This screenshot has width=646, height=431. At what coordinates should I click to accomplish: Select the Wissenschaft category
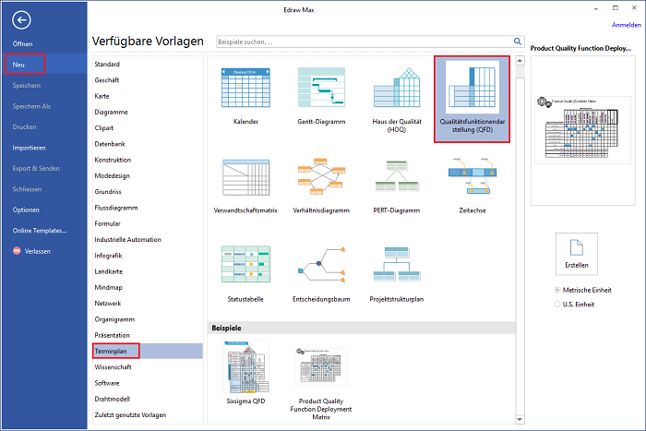[x=113, y=367]
